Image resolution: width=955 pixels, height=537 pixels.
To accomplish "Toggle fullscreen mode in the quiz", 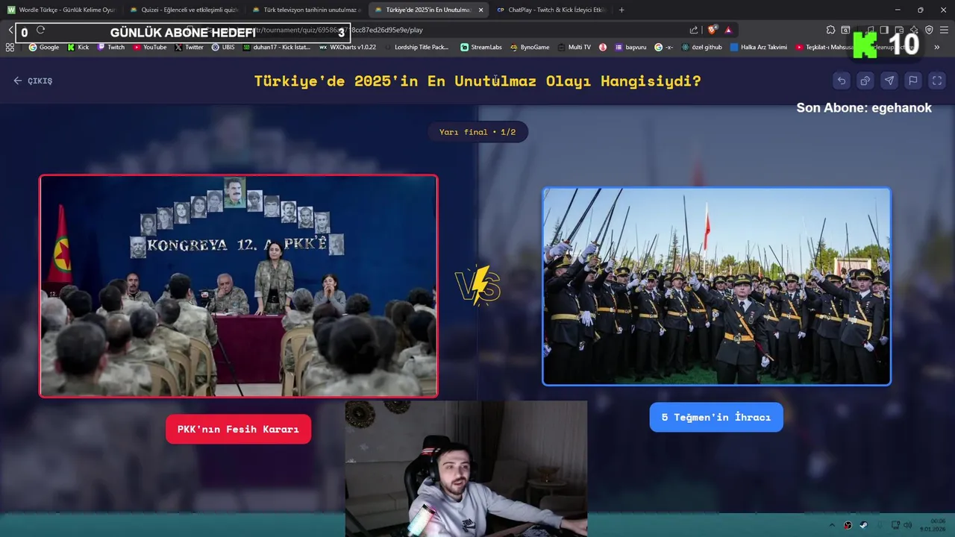I will point(937,81).
